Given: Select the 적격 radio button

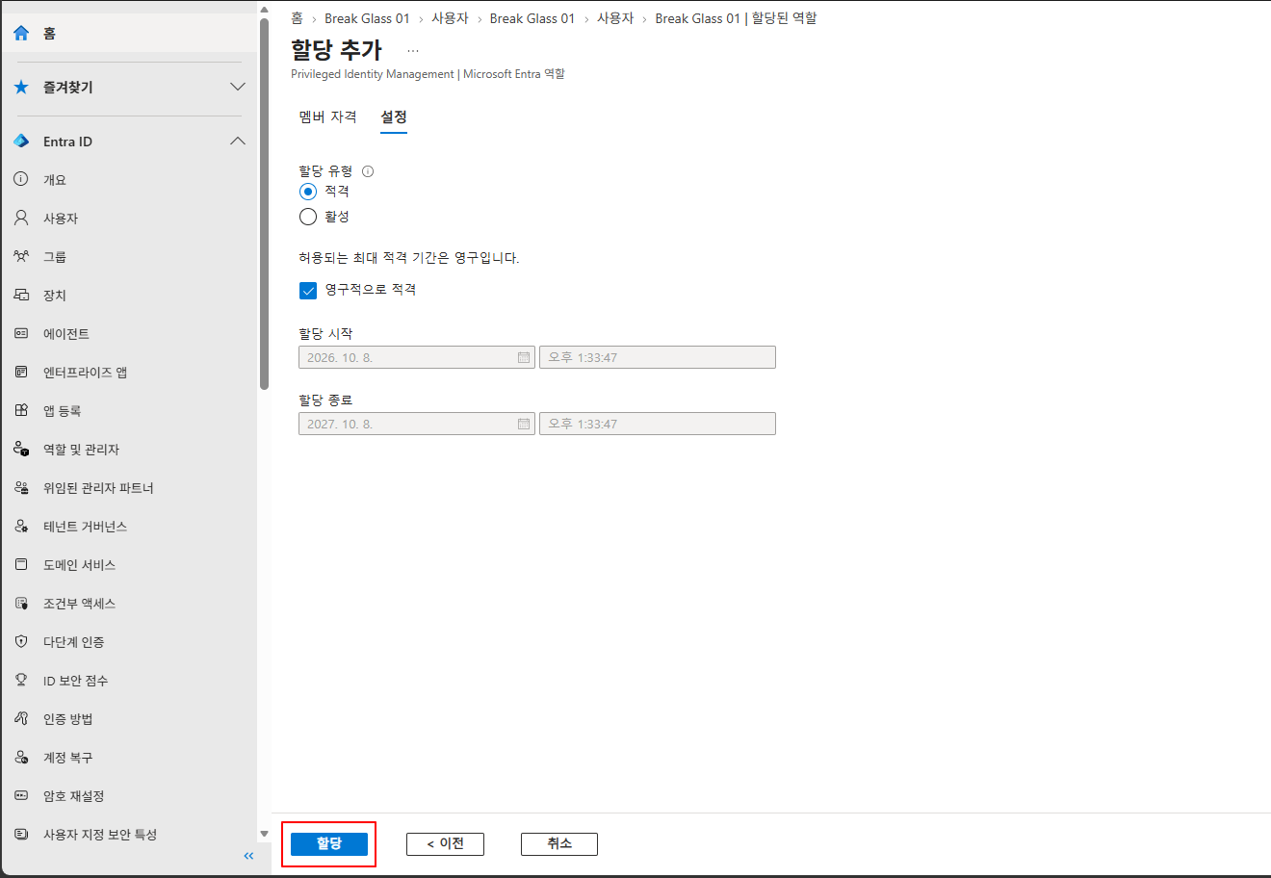Looking at the screenshot, I should pyautogui.click(x=308, y=192).
